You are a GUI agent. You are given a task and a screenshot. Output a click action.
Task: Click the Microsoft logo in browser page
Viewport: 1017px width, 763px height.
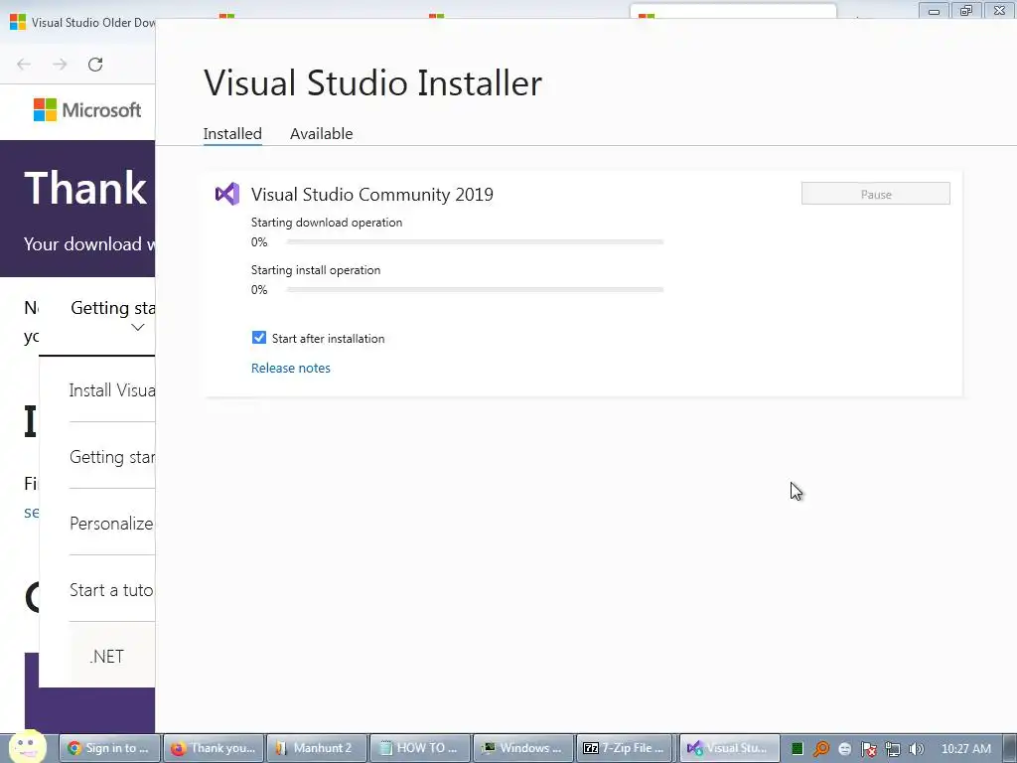87,110
